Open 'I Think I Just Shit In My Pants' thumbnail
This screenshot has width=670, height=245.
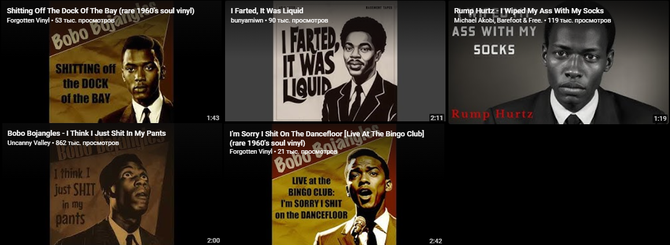(112, 184)
